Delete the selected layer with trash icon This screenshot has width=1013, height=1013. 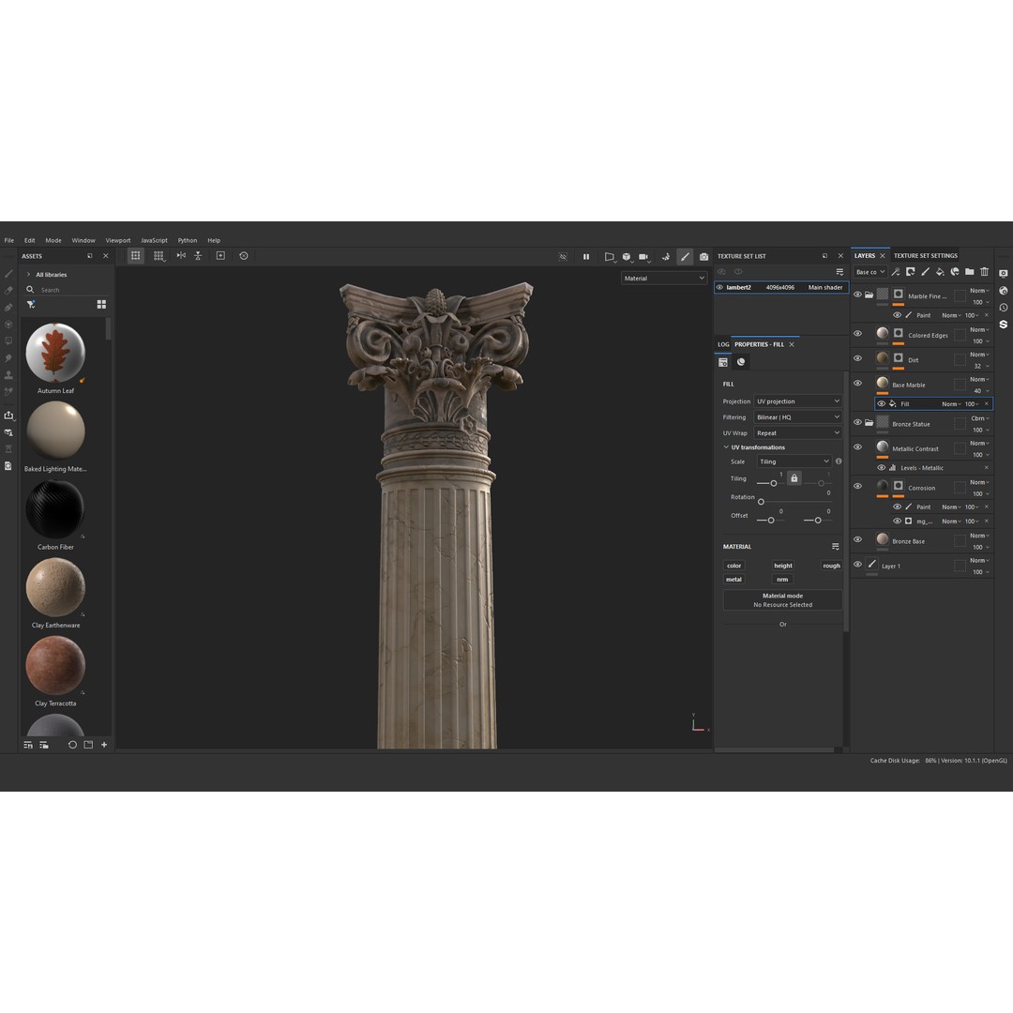(x=984, y=271)
